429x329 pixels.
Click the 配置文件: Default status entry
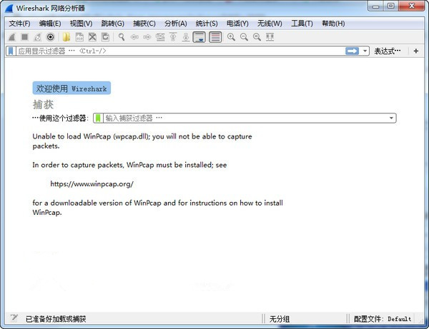383,319
